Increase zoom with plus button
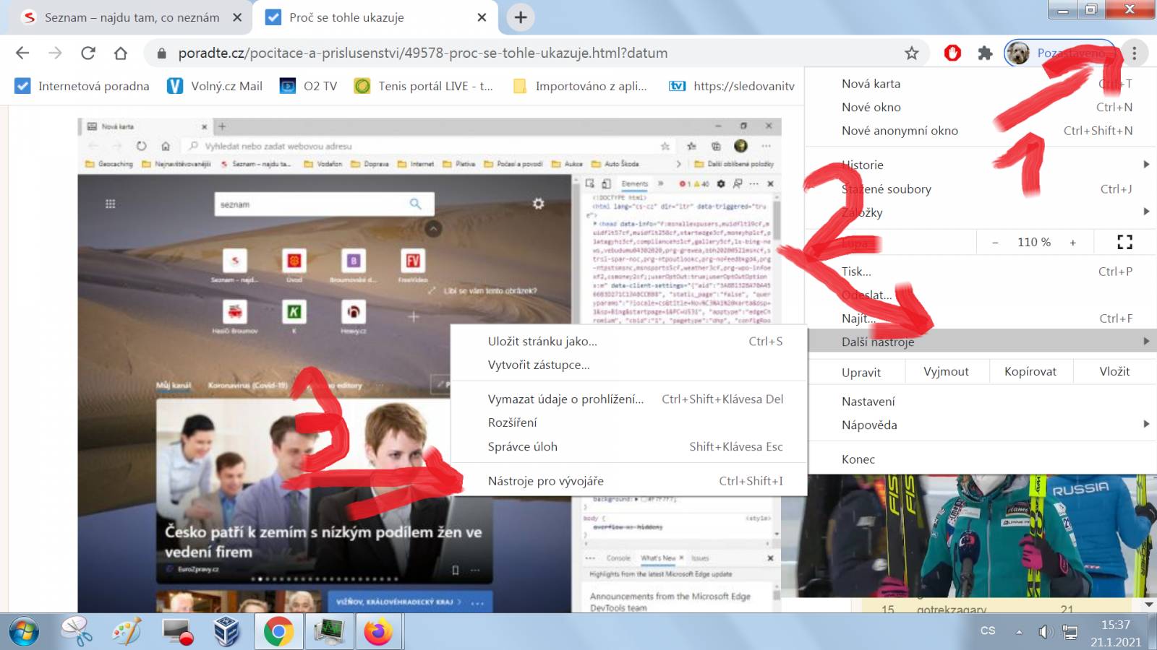 [x=1073, y=243]
